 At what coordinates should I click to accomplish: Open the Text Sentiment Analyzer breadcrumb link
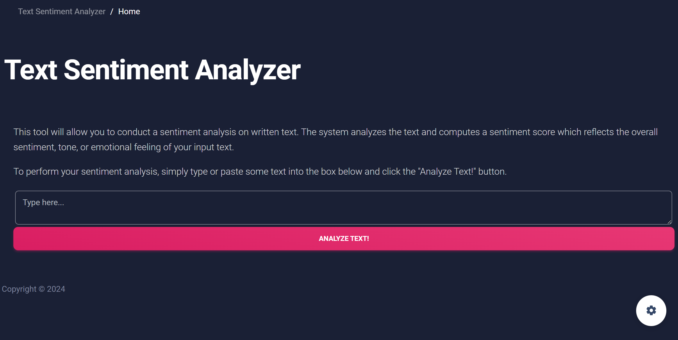pyautogui.click(x=62, y=12)
